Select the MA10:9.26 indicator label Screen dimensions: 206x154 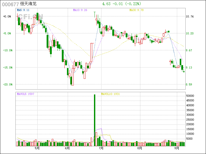(80, 10)
